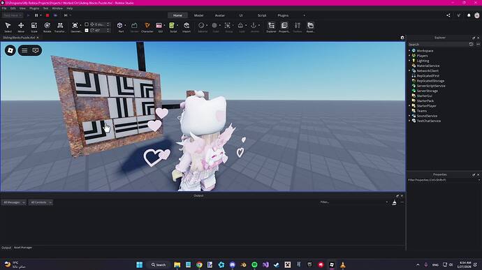The height and width of the screenshot is (270, 482).
Task: Expand the SoundService node
Action: click(x=409, y=116)
